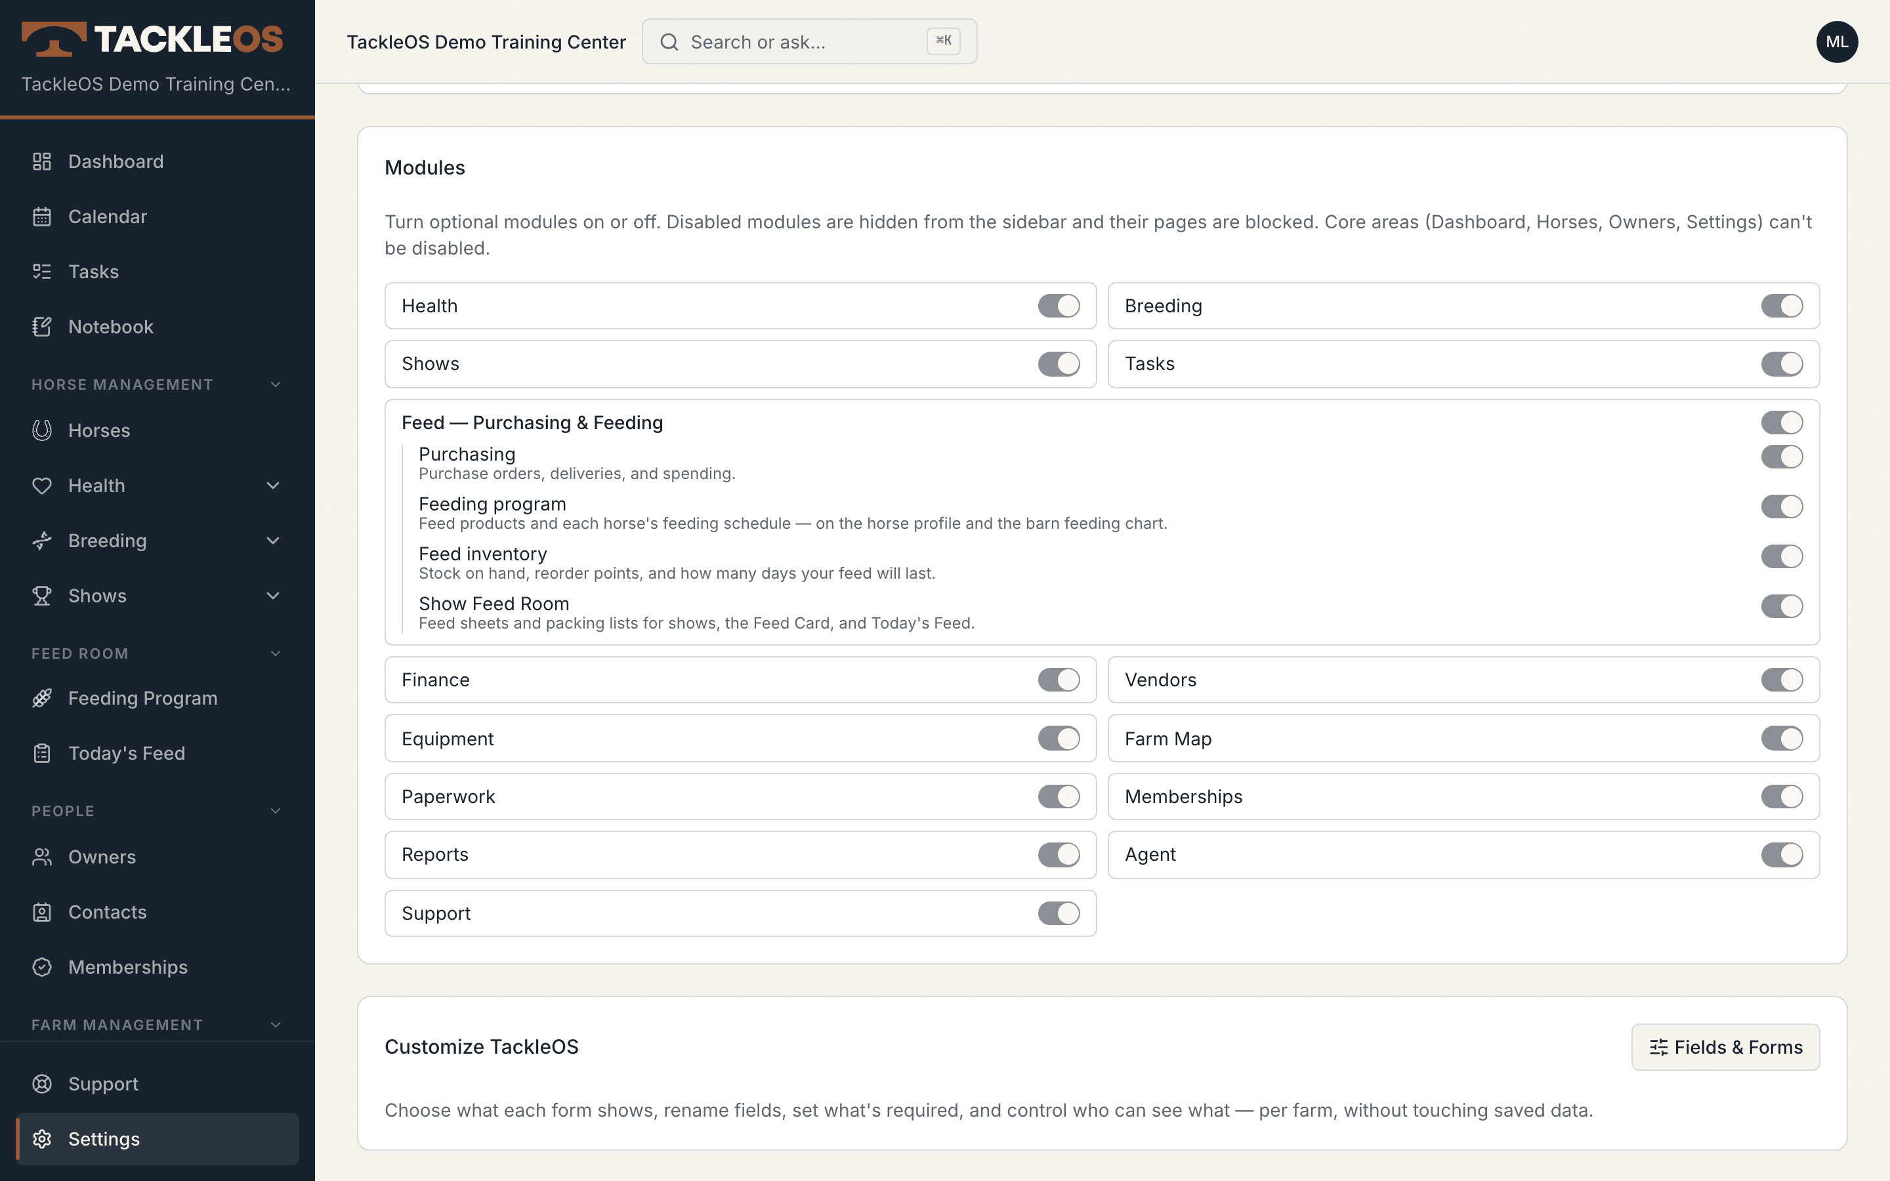Viewport: 1890px width, 1181px height.
Task: Open the Feeding Program page
Action: tap(157, 698)
